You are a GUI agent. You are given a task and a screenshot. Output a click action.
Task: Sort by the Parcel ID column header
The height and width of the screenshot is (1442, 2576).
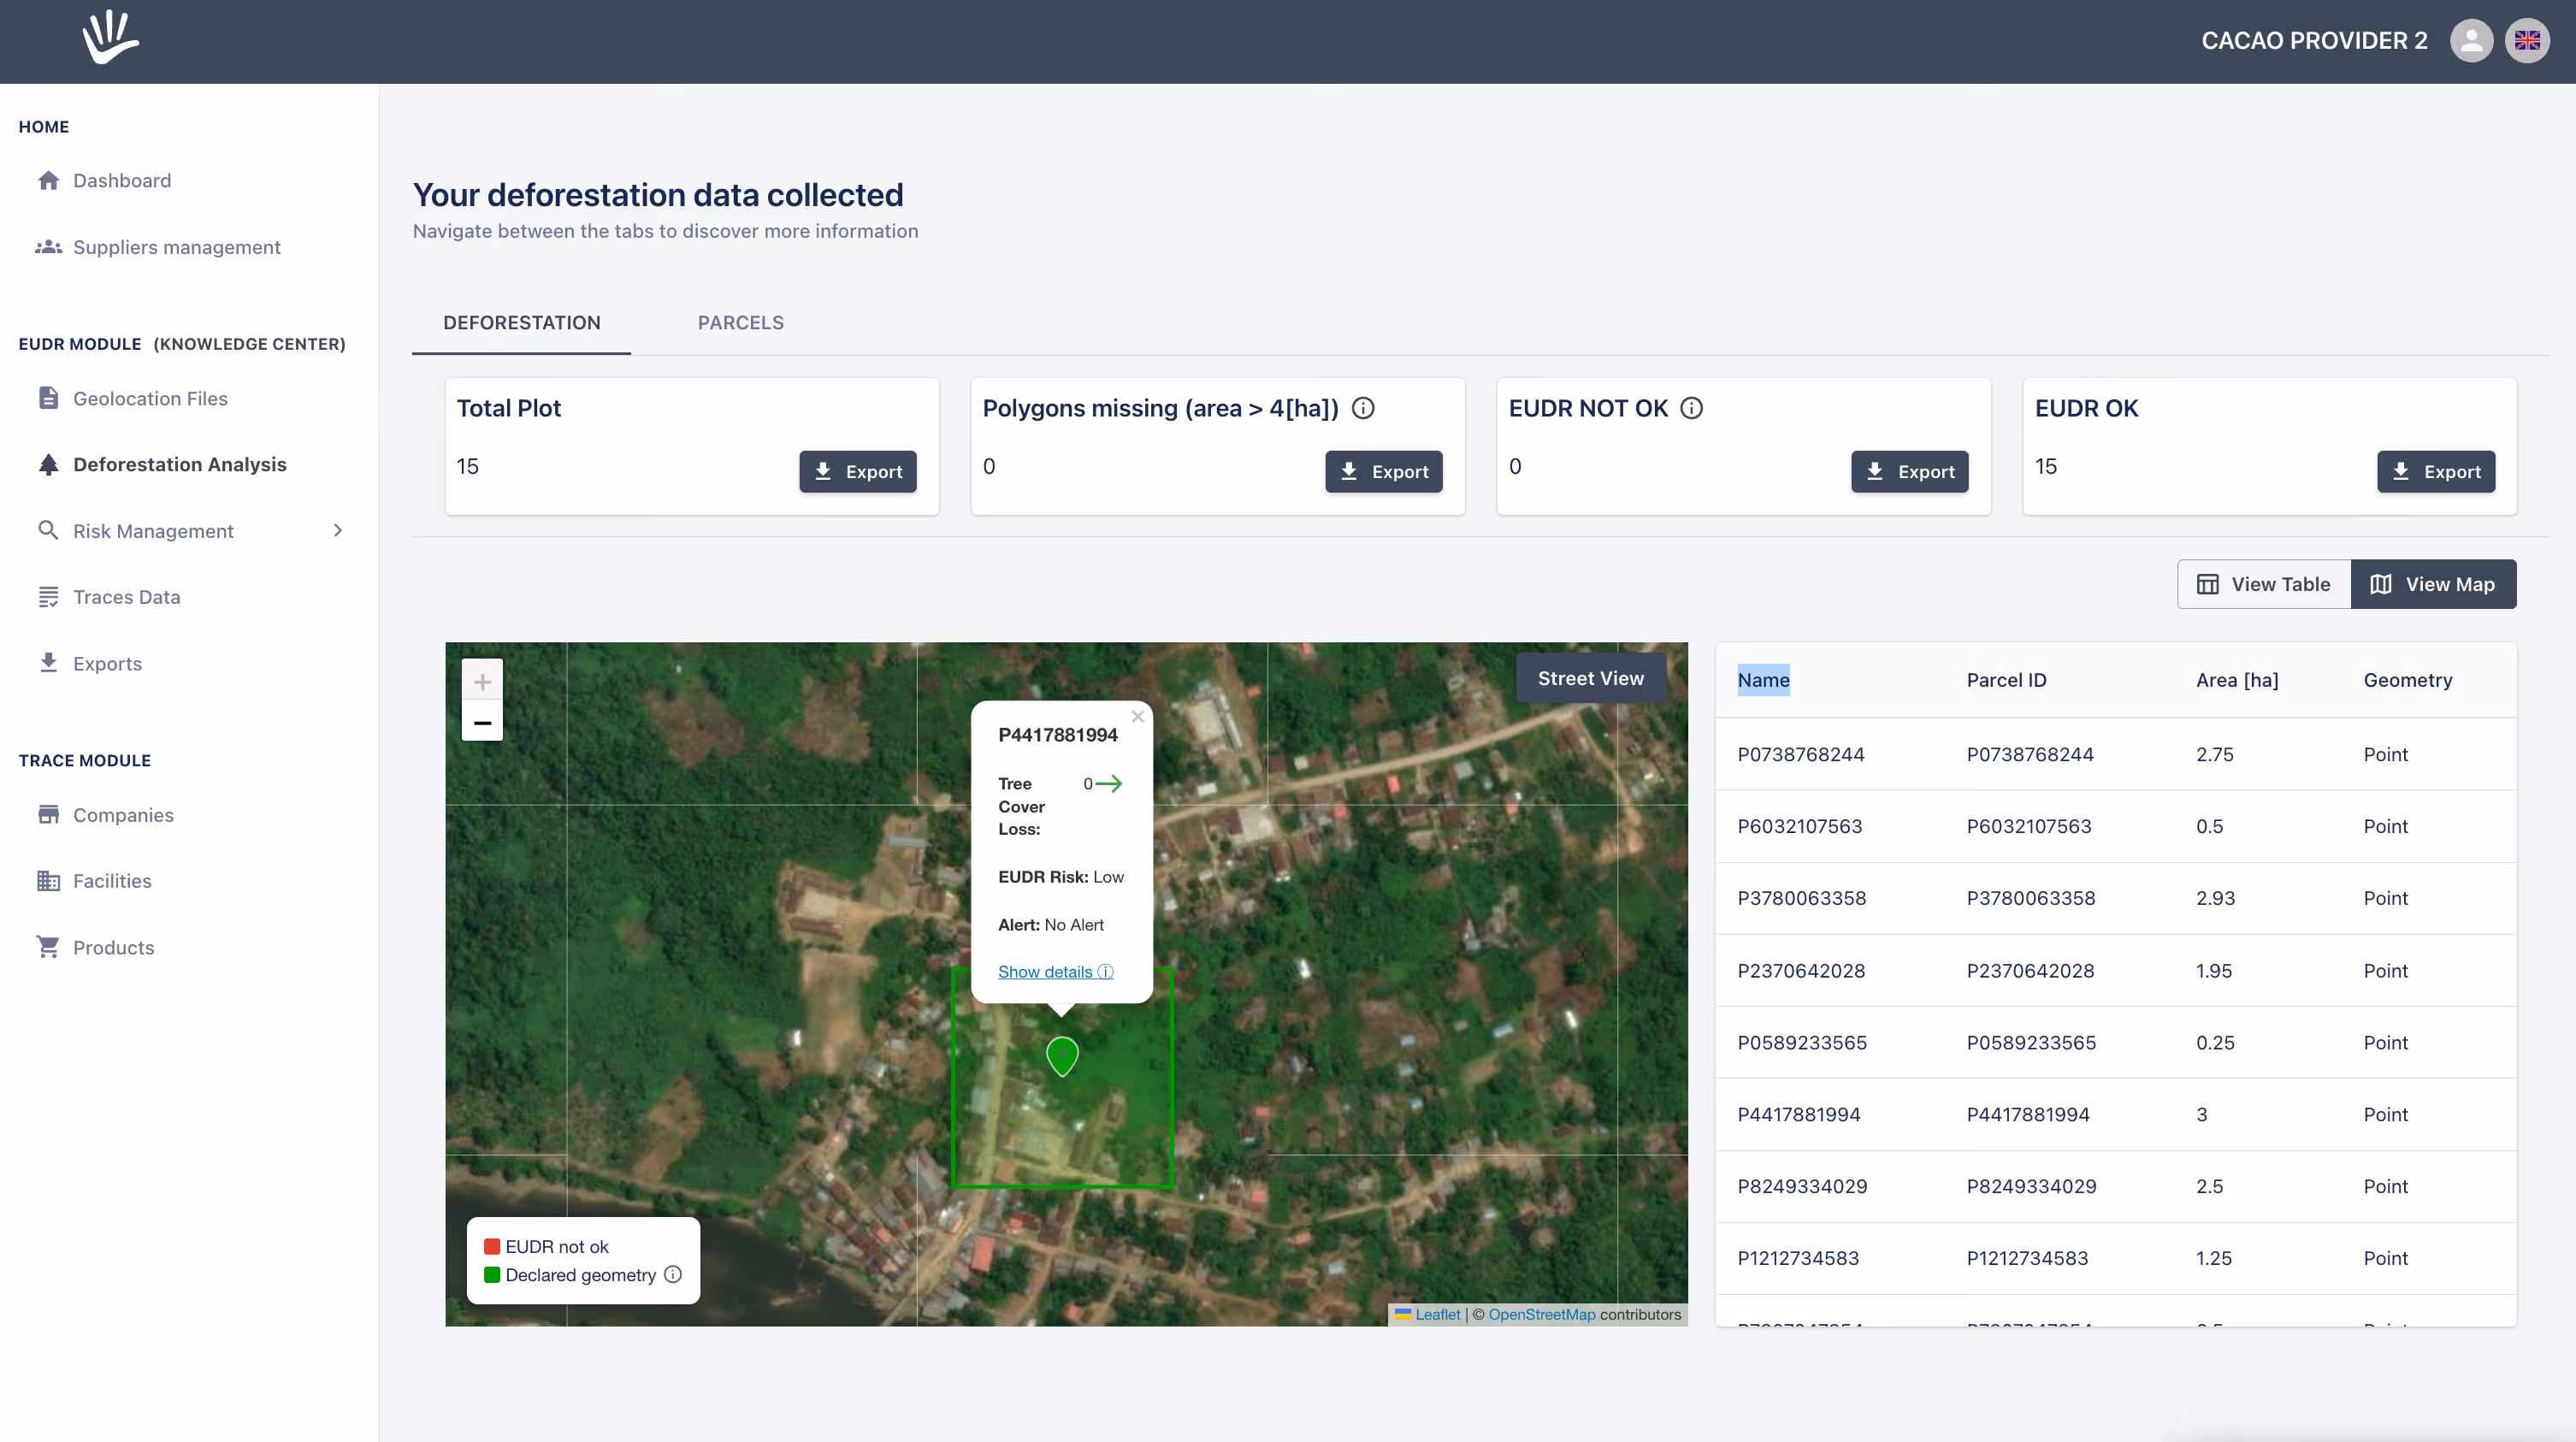click(2006, 680)
